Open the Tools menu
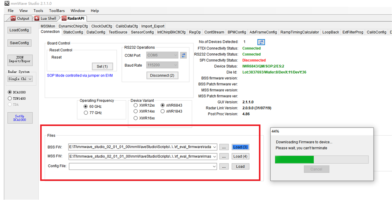Viewport: 392px width, 200px height. click(38, 10)
